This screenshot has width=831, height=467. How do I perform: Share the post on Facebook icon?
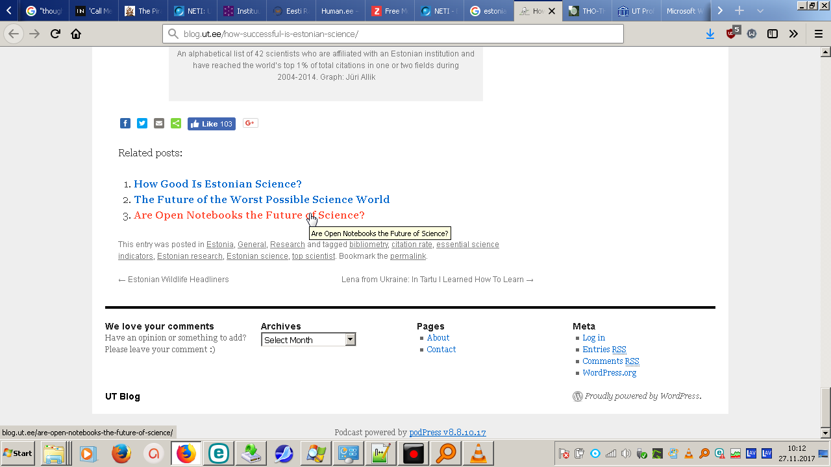pyautogui.click(x=125, y=123)
